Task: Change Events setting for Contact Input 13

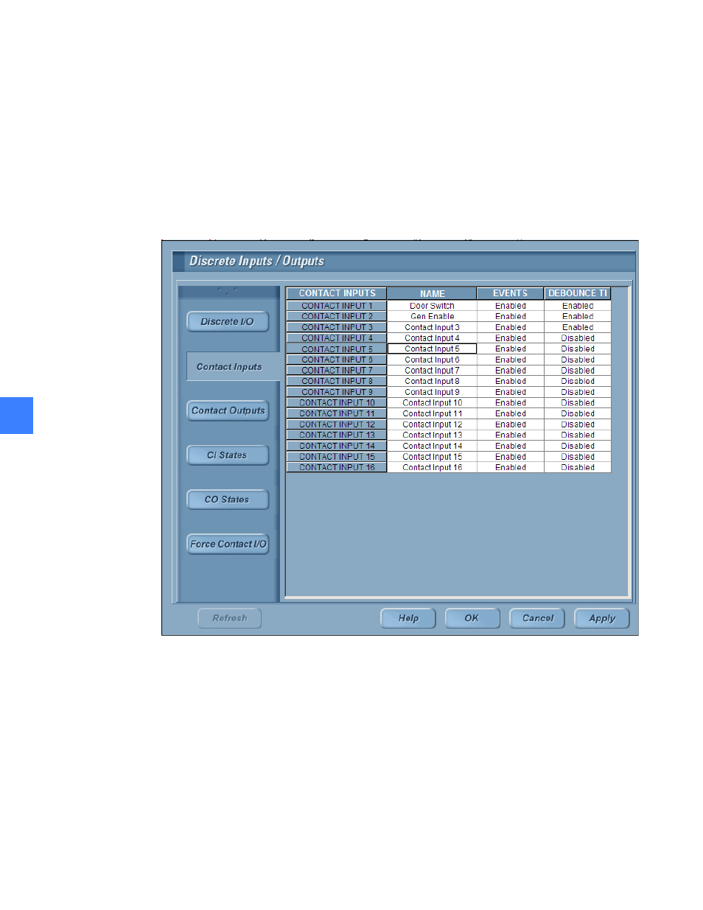Action: point(511,435)
